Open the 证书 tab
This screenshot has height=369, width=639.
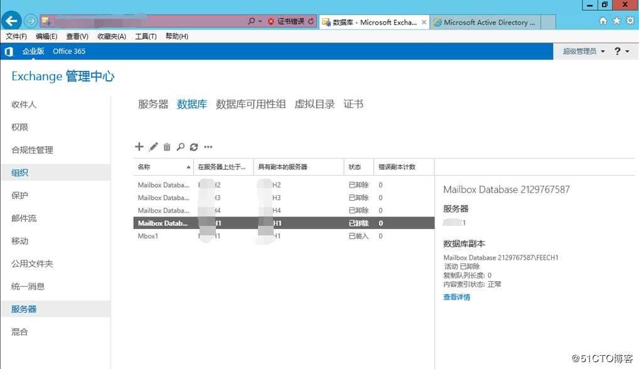pyautogui.click(x=353, y=104)
